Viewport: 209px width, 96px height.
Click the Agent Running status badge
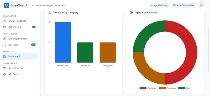tap(159, 5)
